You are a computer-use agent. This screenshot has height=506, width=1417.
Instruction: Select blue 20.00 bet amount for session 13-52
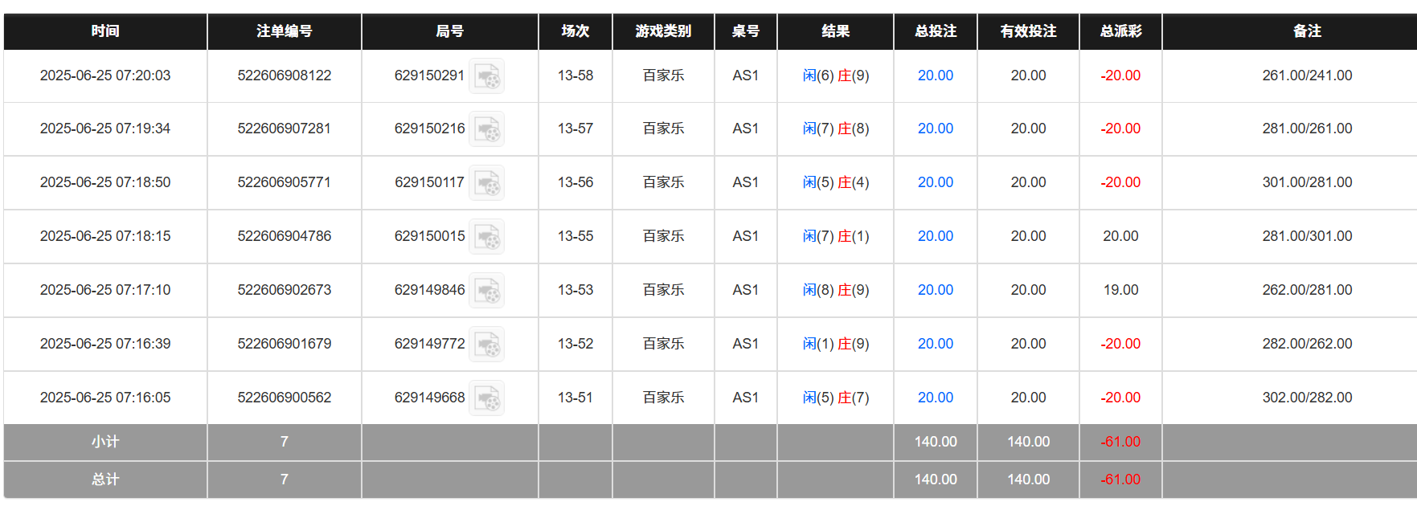(x=935, y=344)
